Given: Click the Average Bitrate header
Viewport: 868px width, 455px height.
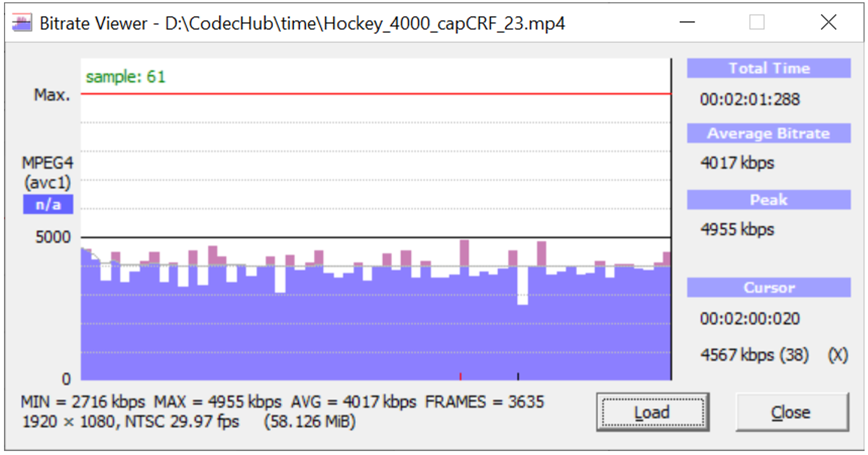Looking at the screenshot, I should pos(769,134).
